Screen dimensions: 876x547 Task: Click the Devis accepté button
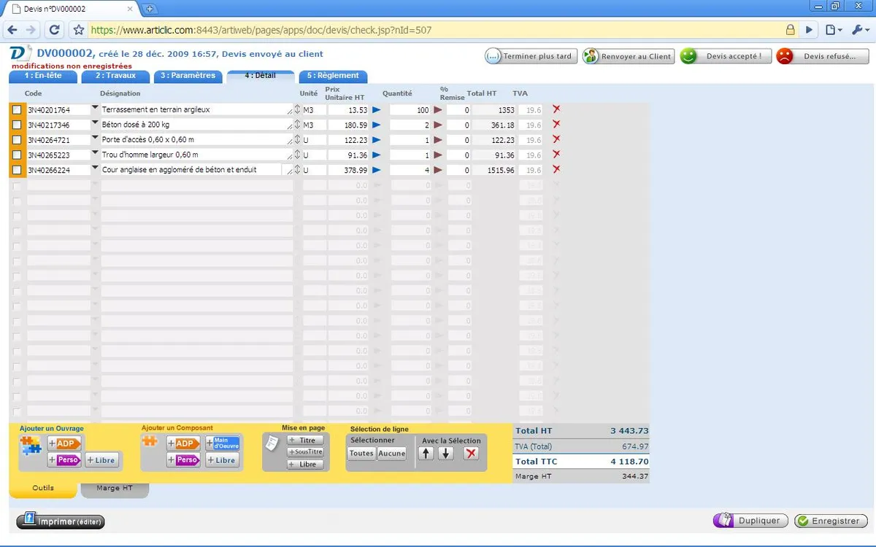725,56
